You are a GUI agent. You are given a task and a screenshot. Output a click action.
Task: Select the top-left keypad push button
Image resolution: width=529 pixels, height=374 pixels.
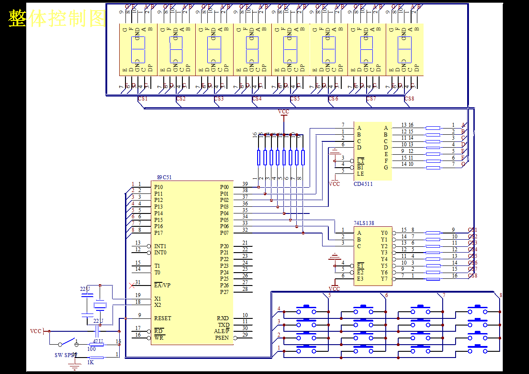[307, 310]
